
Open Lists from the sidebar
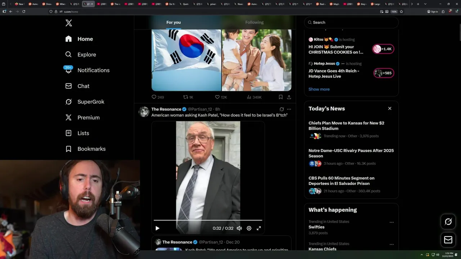(77, 133)
